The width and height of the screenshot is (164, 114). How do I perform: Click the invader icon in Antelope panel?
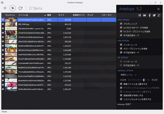[145, 15]
